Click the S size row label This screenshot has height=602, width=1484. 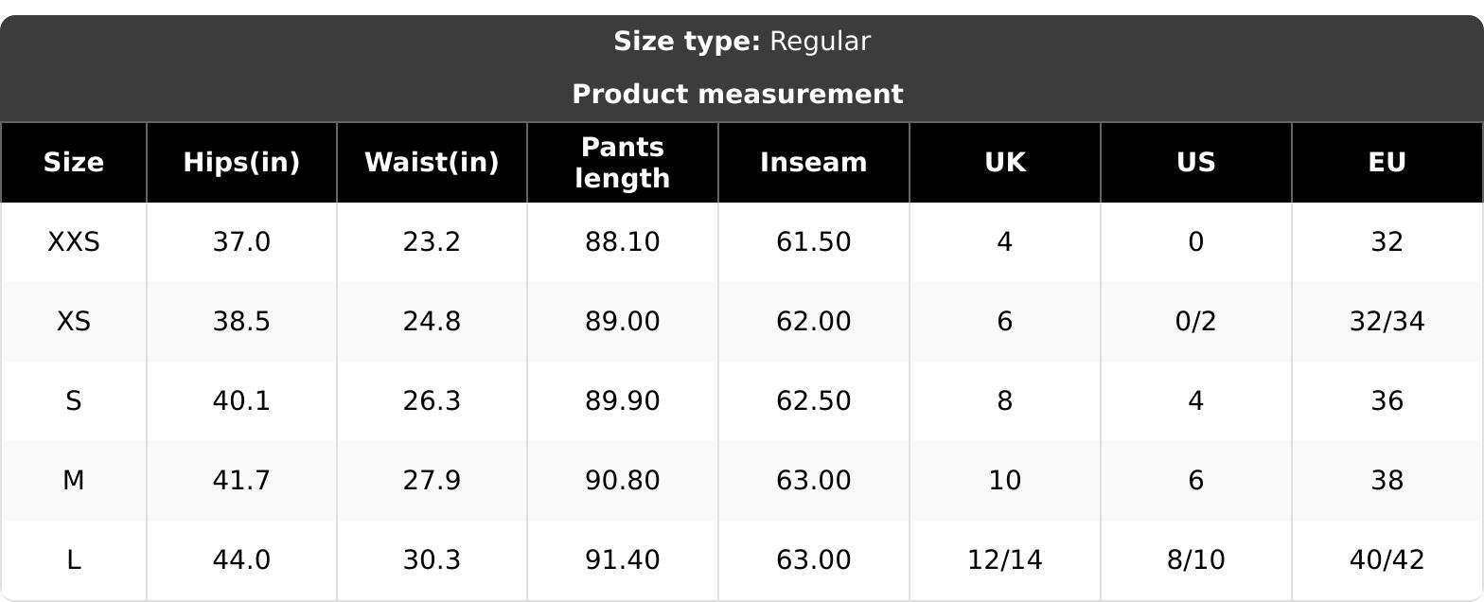(x=74, y=401)
